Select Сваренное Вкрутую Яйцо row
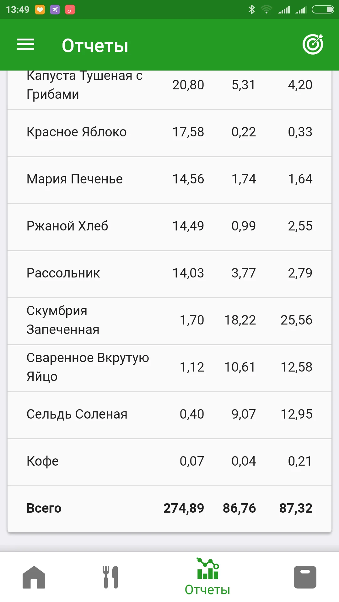Image resolution: width=339 pixels, height=602 pixels. pyautogui.click(x=169, y=367)
